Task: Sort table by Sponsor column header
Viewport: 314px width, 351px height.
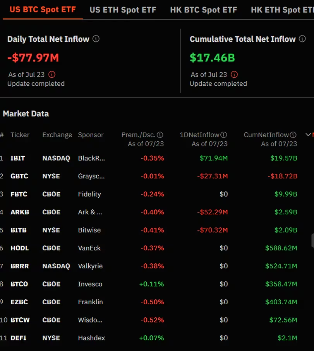Action: (91, 135)
